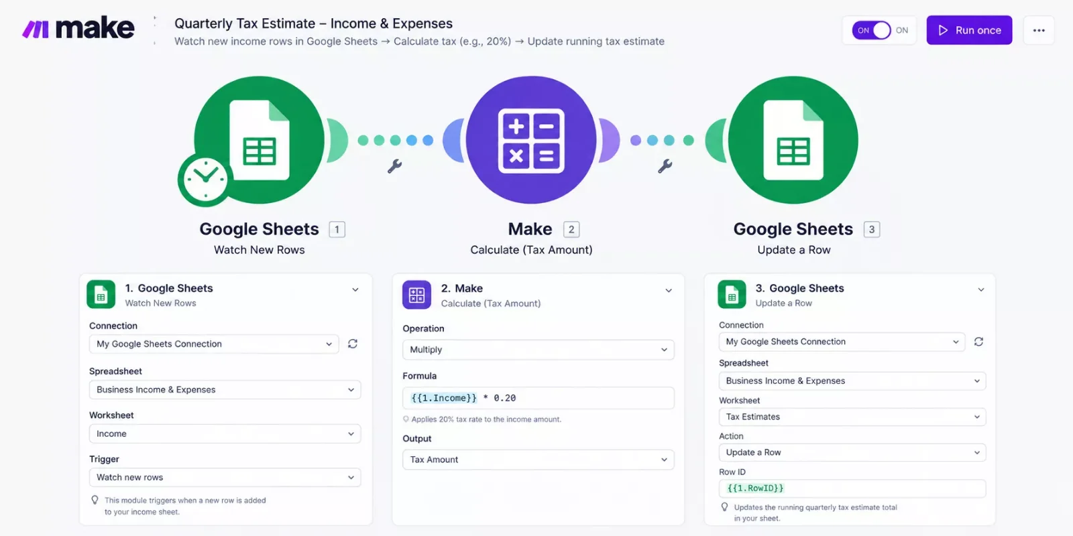Click the Make logo
The image size is (1073, 536).
78,29
